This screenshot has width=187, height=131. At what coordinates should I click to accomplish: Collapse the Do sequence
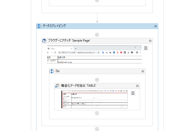pos(143,71)
